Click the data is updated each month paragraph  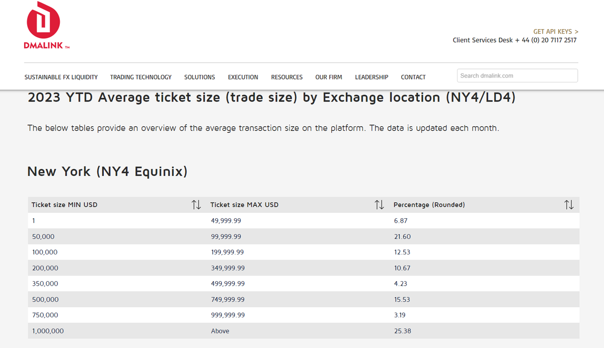click(x=263, y=128)
